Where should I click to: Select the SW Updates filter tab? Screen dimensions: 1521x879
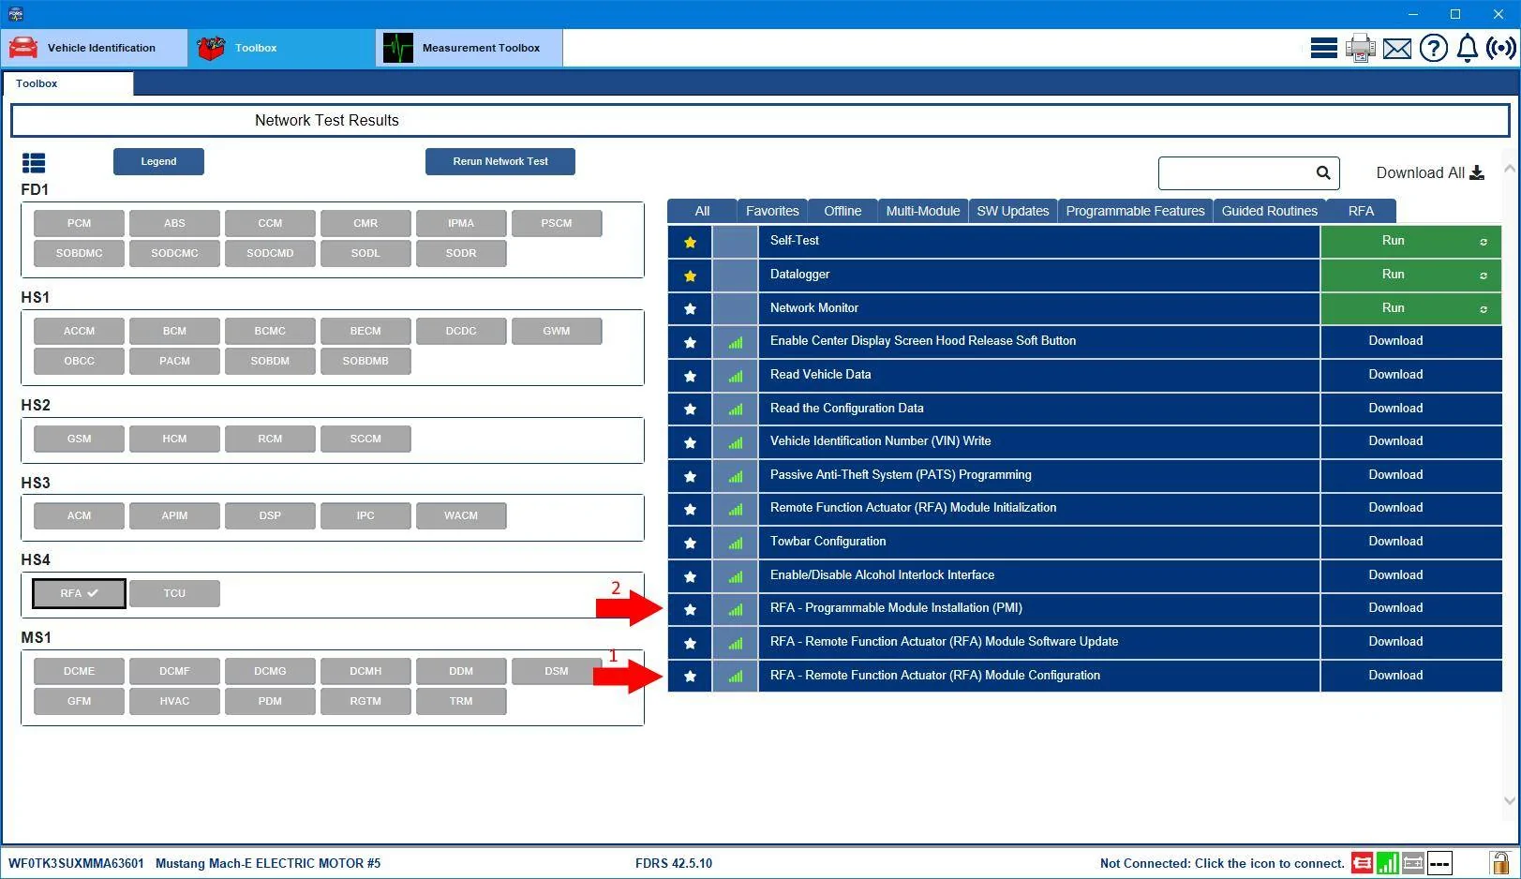[x=1013, y=211]
